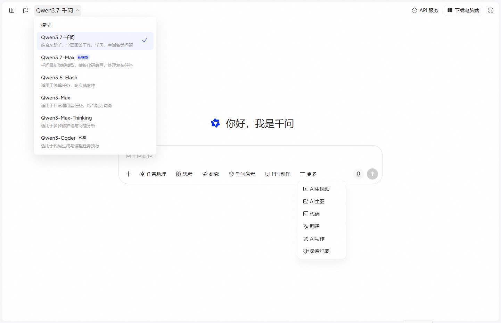This screenshot has width=501, height=323.
Task: Choose 代码 in the more menu
Action: click(x=322, y=214)
